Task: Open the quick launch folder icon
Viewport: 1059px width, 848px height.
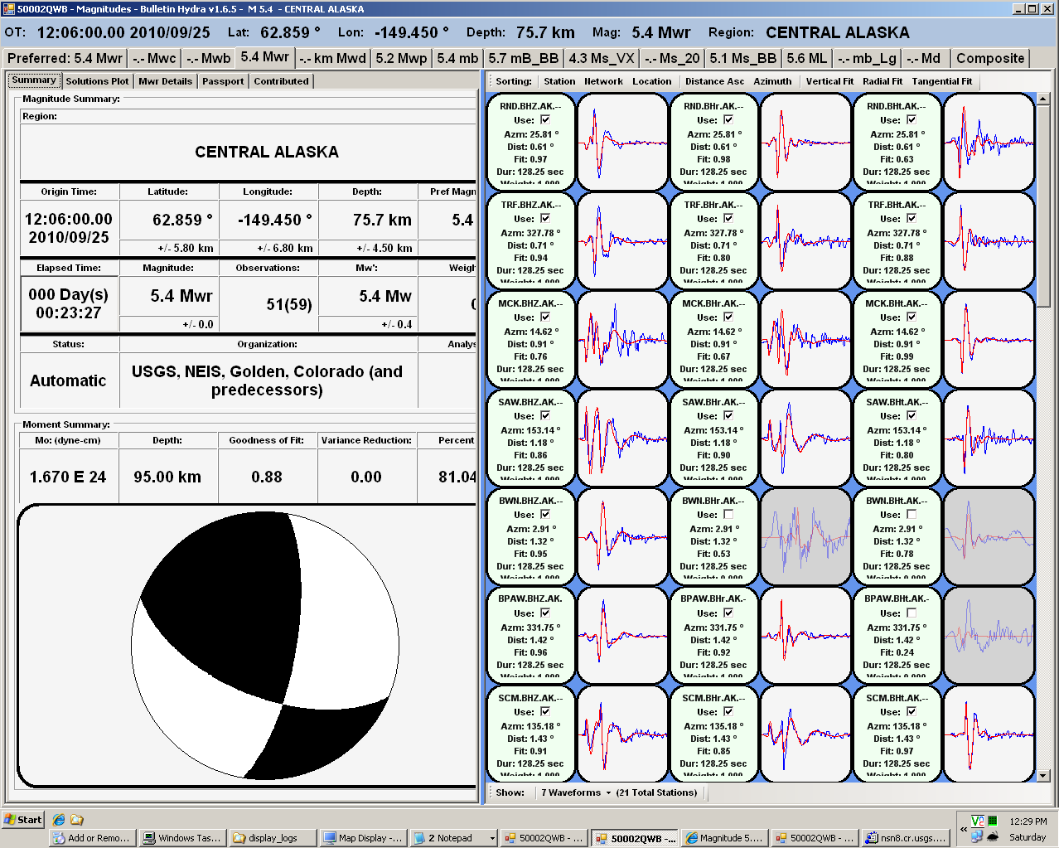Action: (x=77, y=819)
